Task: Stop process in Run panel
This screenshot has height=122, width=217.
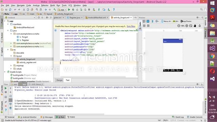Action: pyautogui.click(x=6, y=92)
